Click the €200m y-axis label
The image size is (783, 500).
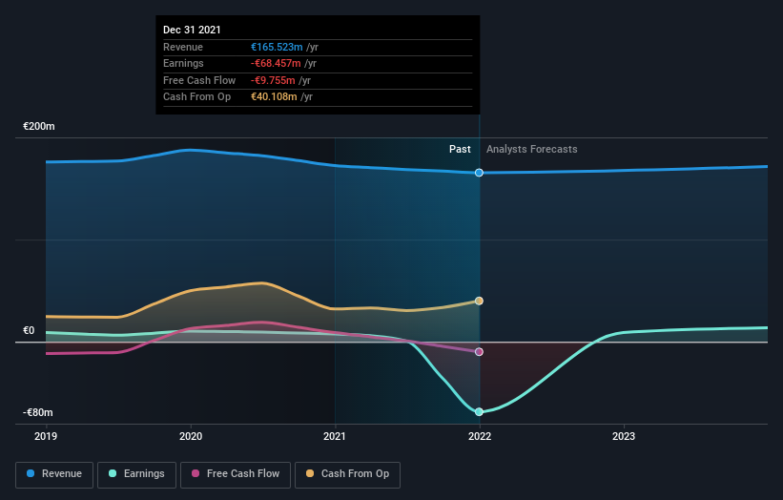tap(39, 126)
